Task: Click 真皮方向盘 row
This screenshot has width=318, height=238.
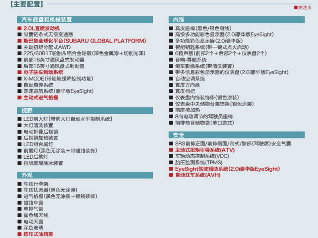Action: pos(184,85)
